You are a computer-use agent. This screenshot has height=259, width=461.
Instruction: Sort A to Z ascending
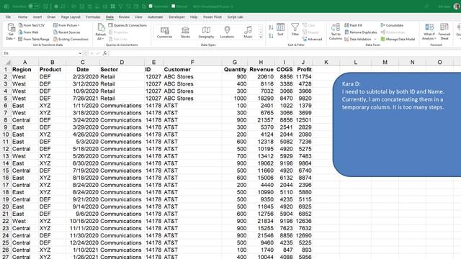click(x=271, y=27)
